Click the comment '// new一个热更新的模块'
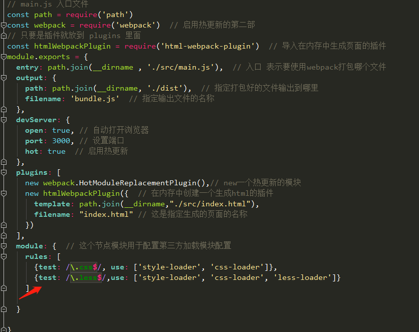419x332 pixels. coord(256,183)
